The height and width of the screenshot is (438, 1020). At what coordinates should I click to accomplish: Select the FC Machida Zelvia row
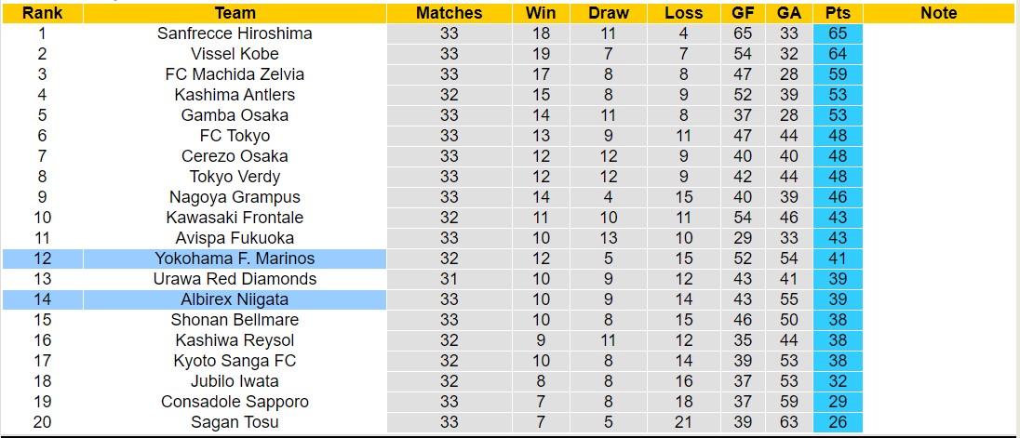coord(235,74)
